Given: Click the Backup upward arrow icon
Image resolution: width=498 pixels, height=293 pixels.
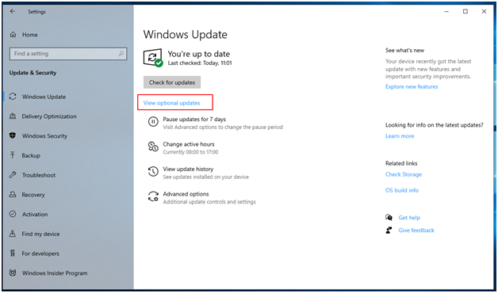Looking at the screenshot, I should click(x=13, y=155).
